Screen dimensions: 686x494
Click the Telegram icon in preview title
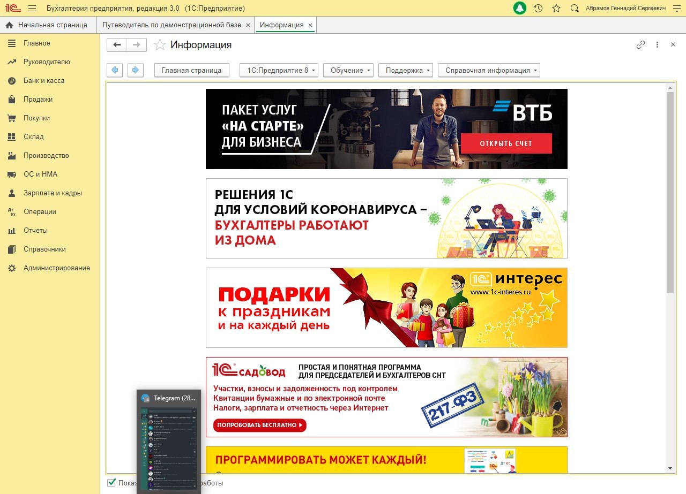pyautogui.click(x=145, y=398)
